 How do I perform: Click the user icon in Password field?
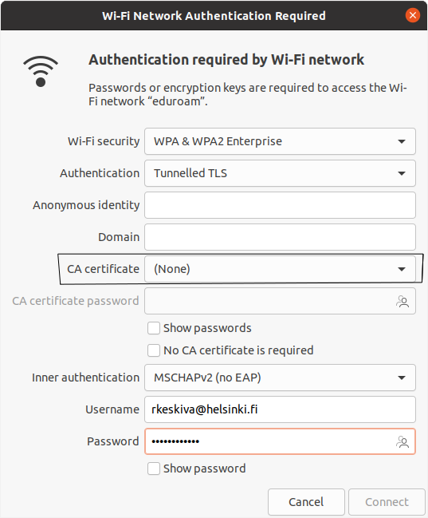(402, 441)
